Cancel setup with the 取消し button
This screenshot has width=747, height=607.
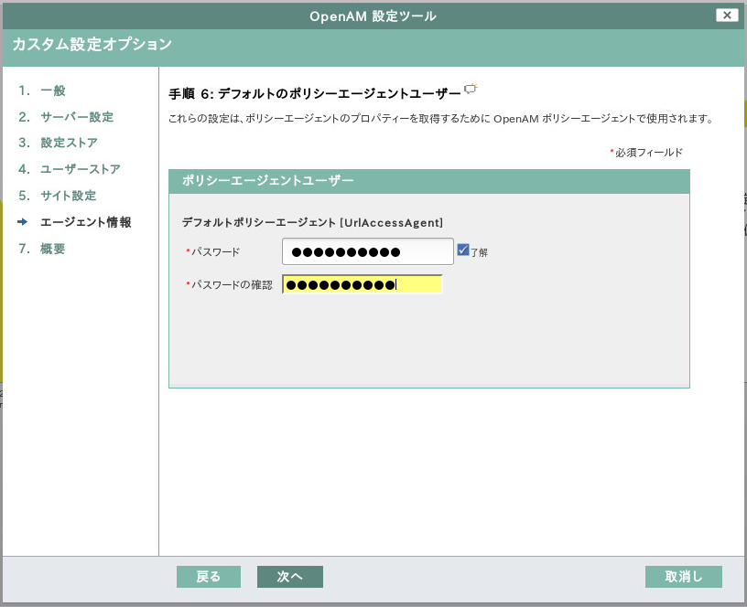point(683,577)
